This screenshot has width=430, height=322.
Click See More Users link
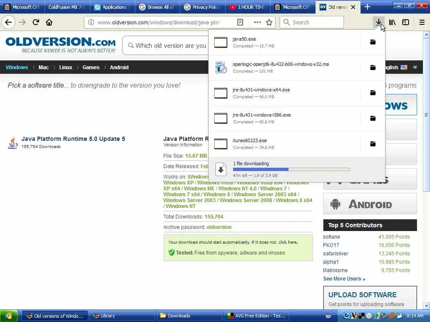(344, 279)
